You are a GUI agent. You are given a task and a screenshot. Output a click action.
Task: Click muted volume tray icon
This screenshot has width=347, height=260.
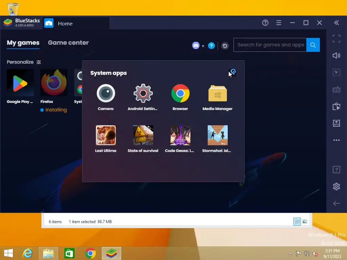tap(315, 254)
